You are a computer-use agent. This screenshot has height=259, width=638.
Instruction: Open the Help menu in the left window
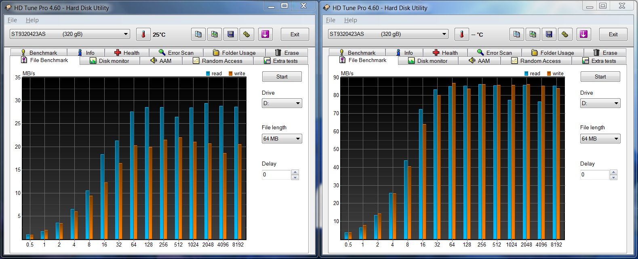point(32,20)
